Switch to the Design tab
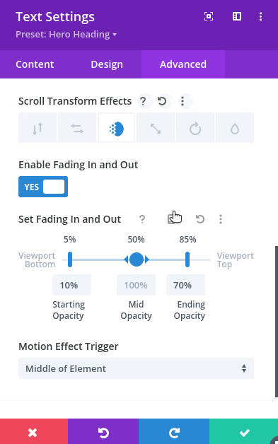 point(107,64)
